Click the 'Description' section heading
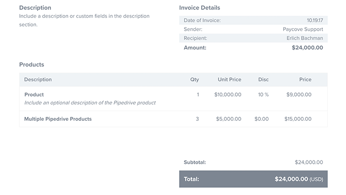The image size is (346, 195). point(35,8)
